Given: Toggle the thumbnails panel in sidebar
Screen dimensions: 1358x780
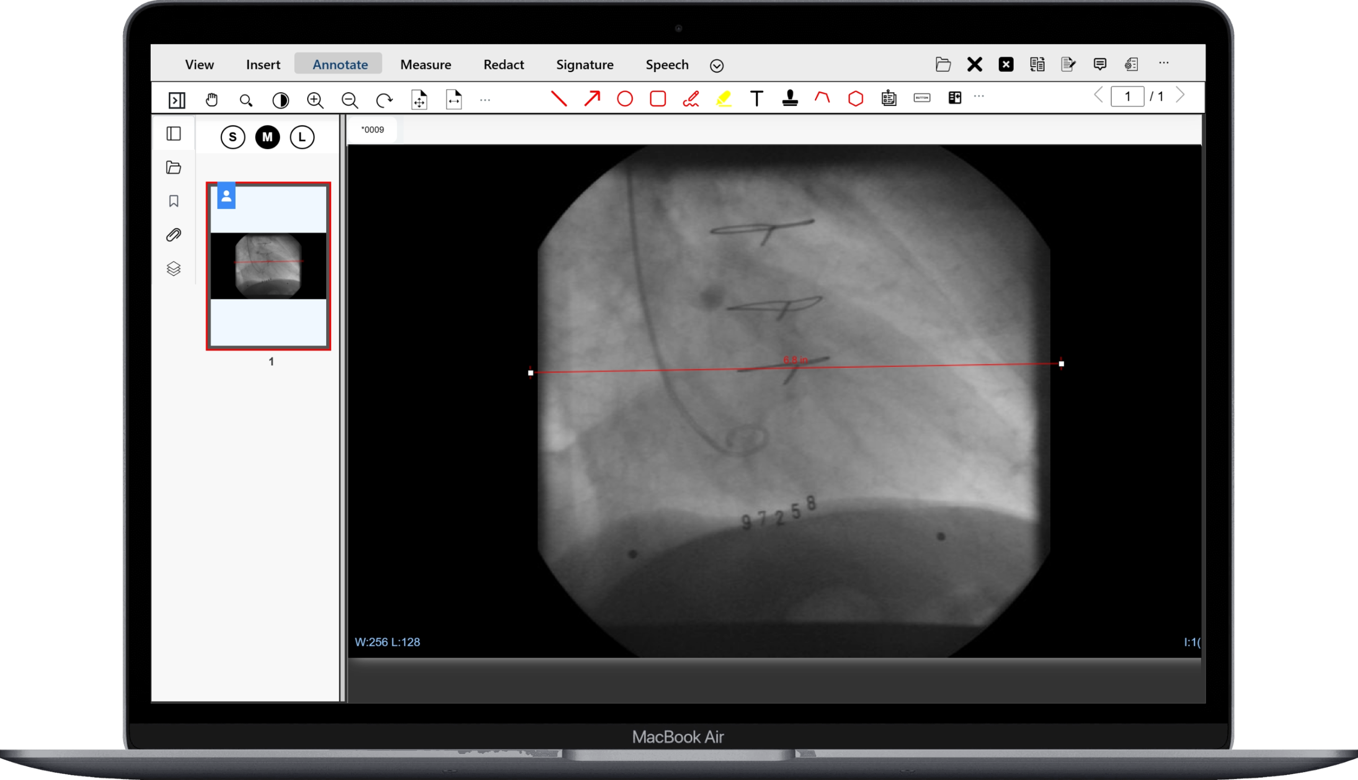Looking at the screenshot, I should point(173,134).
